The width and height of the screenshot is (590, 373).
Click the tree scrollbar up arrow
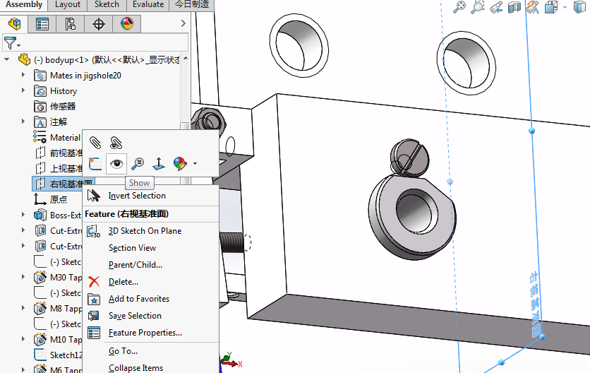click(x=185, y=59)
